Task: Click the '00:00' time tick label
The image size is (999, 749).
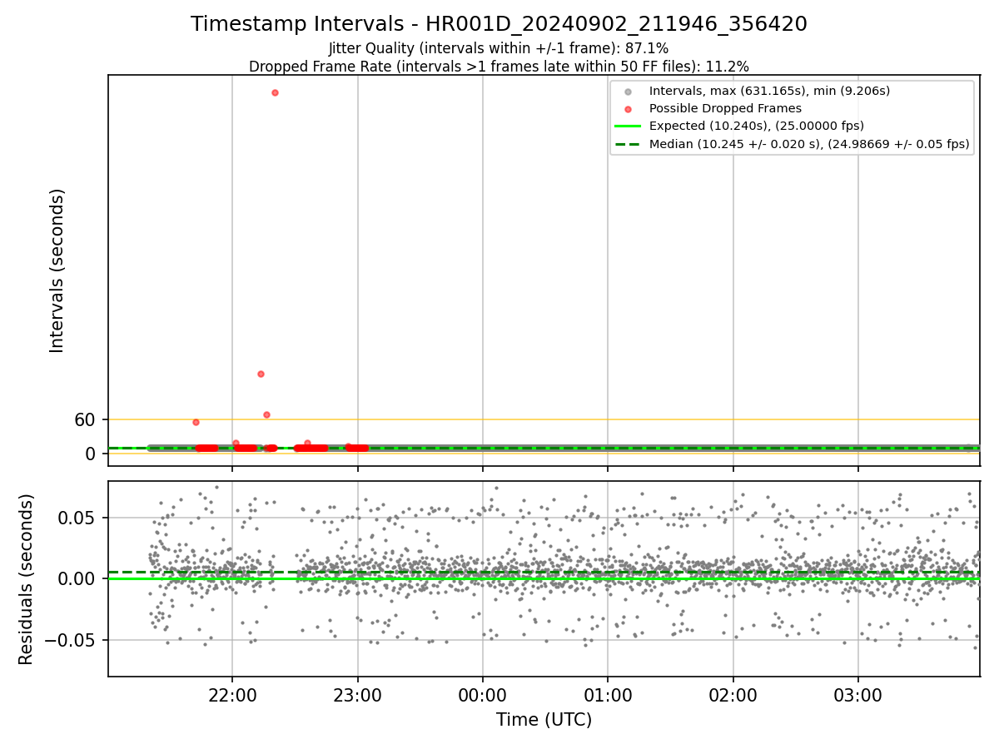Action: (x=483, y=695)
